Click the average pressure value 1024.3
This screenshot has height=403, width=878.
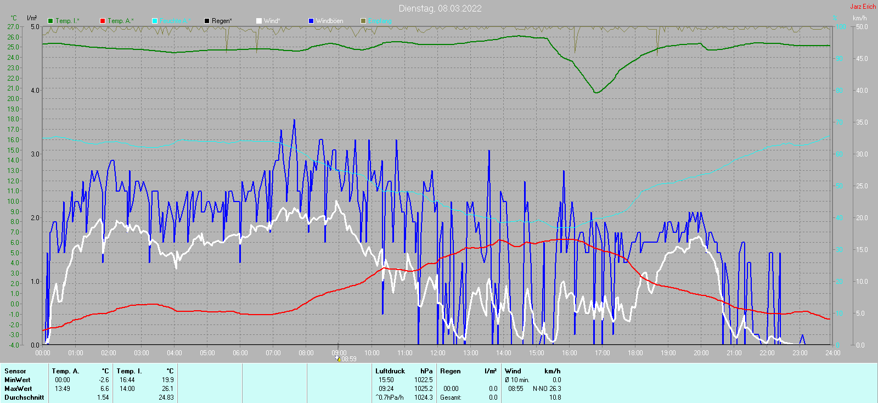coord(424,398)
